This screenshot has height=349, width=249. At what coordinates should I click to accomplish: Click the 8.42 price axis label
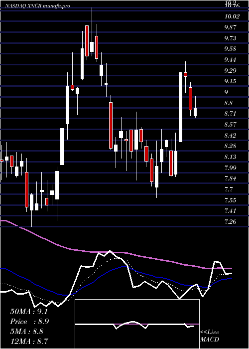230,135
